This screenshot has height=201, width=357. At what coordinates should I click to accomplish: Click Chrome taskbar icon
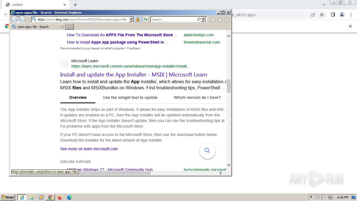point(50,197)
